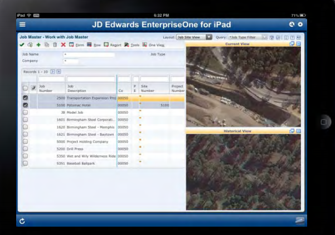This screenshot has height=235, width=335.
Task: Click the info icon left of the help icon
Action: click(286, 37)
